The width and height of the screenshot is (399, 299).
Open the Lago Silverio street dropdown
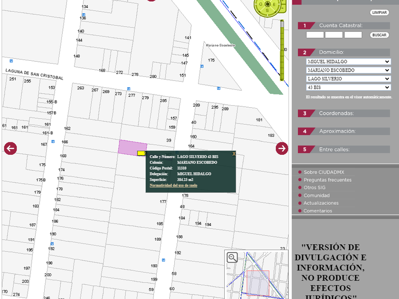348,79
